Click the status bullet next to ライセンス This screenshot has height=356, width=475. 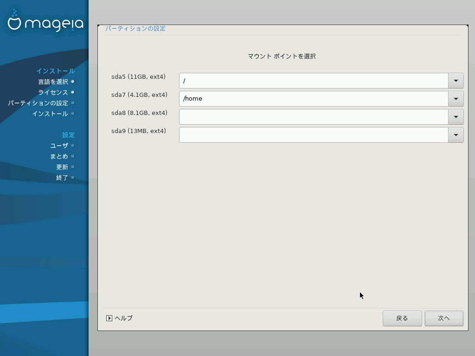tap(73, 92)
